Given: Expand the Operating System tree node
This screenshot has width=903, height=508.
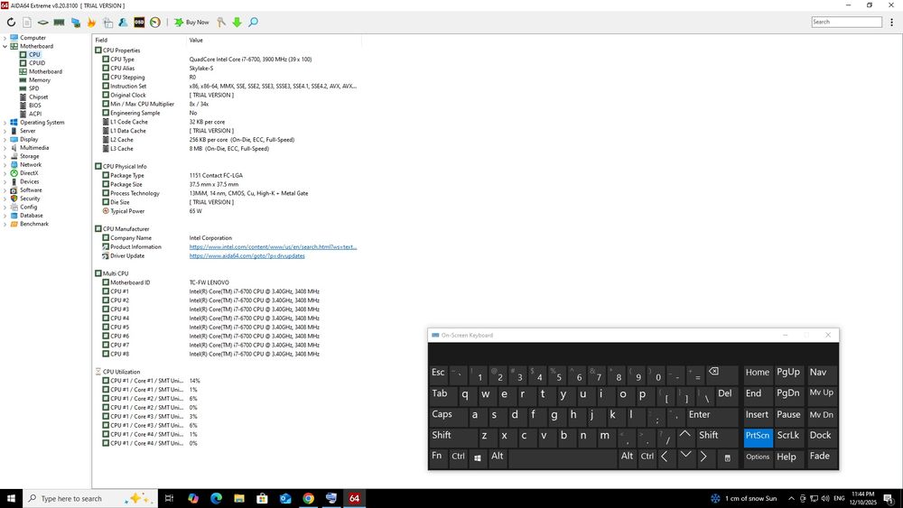Looking at the screenshot, I should coord(5,123).
